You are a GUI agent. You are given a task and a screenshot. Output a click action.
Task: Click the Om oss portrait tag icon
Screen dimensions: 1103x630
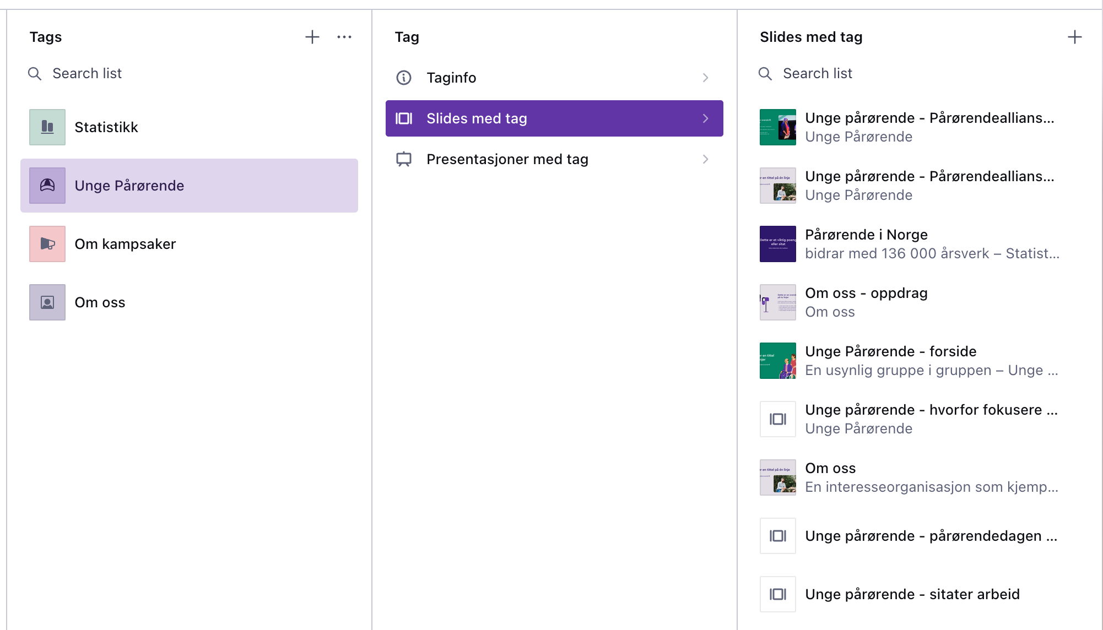click(47, 302)
